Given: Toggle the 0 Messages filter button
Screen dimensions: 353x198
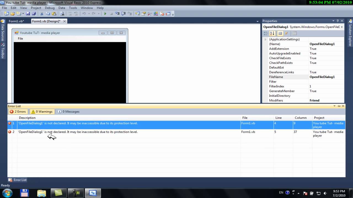Looking at the screenshot, I should pyautogui.click(x=68, y=112).
